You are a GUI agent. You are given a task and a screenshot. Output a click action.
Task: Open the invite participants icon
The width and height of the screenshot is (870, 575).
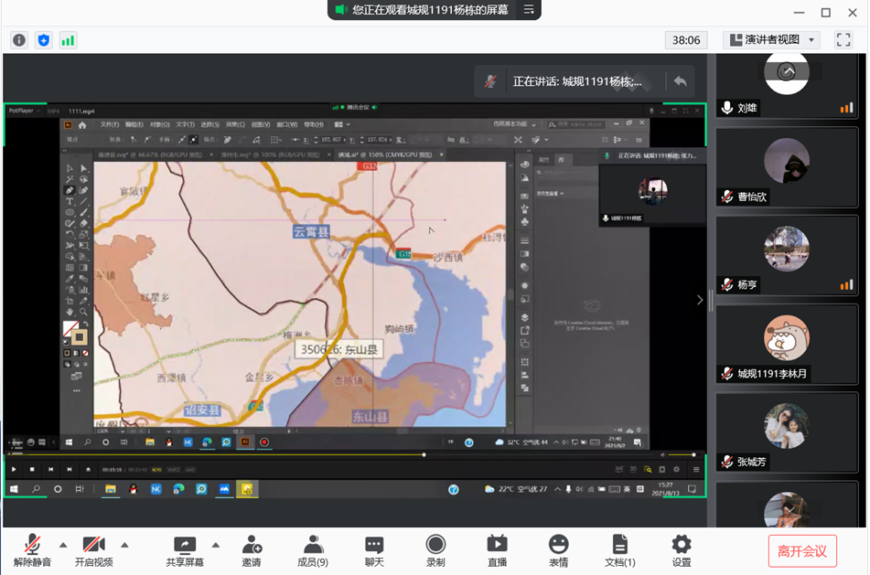click(x=252, y=546)
